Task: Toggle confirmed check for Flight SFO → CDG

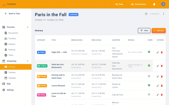Action: [x=149, y=52]
